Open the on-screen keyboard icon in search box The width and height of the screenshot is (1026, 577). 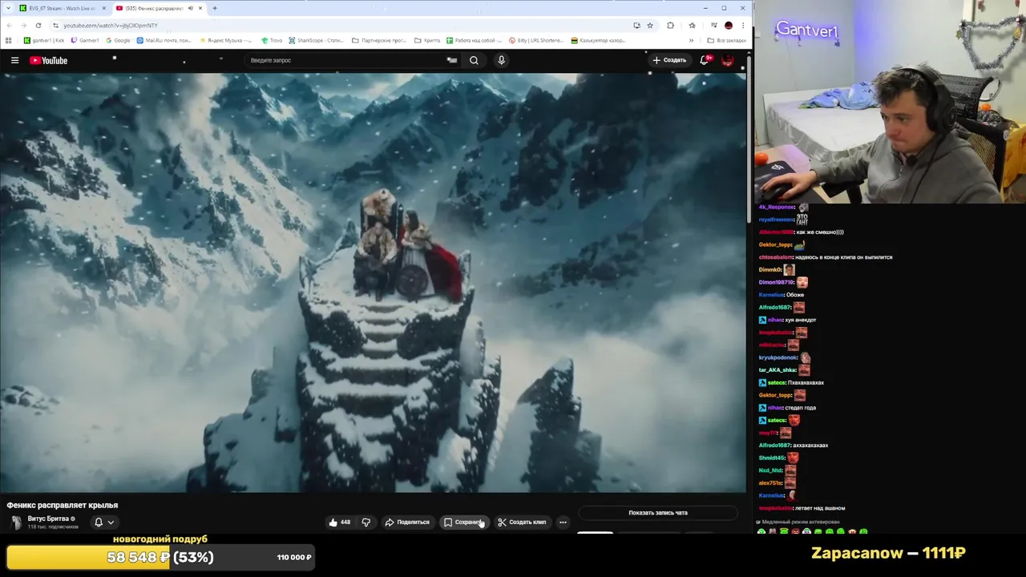coord(451,60)
